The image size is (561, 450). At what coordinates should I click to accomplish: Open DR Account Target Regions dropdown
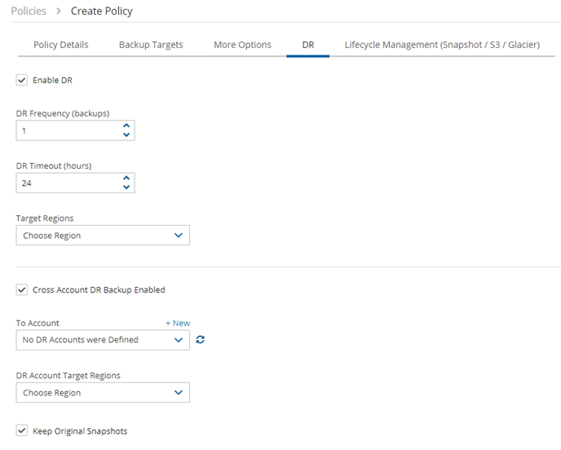coord(103,392)
